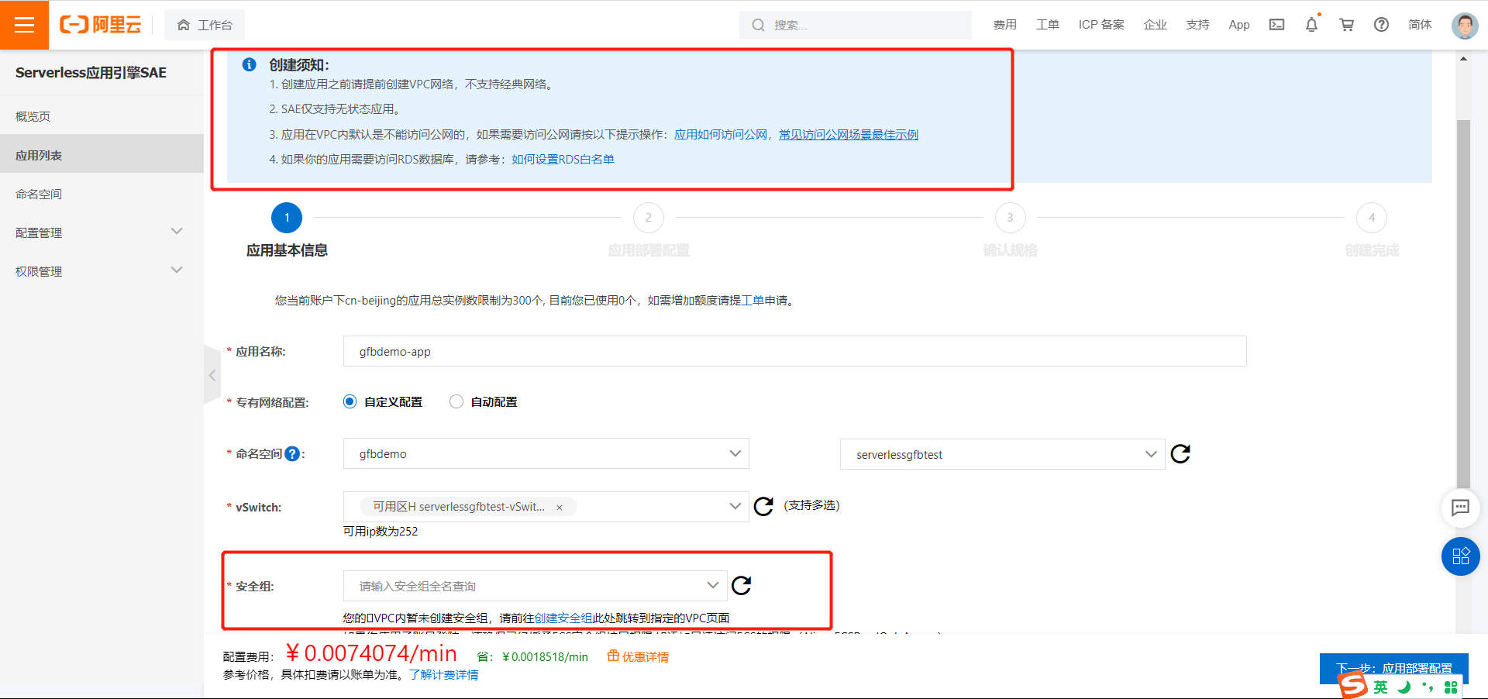The width and height of the screenshot is (1488, 699).
Task: Open the help question mark icon
Action: point(1381,24)
